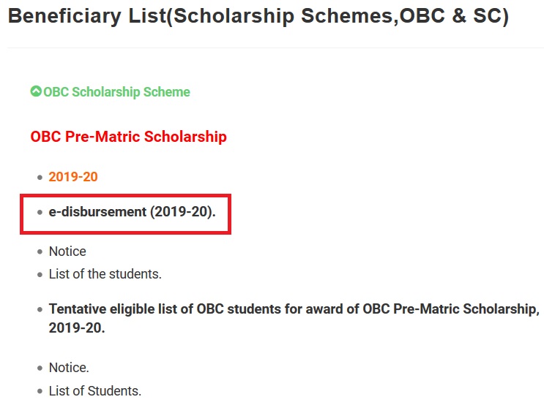This screenshot has width=544, height=405.
Task: Click the horizontal divider below the page heading
Action: click(275, 48)
